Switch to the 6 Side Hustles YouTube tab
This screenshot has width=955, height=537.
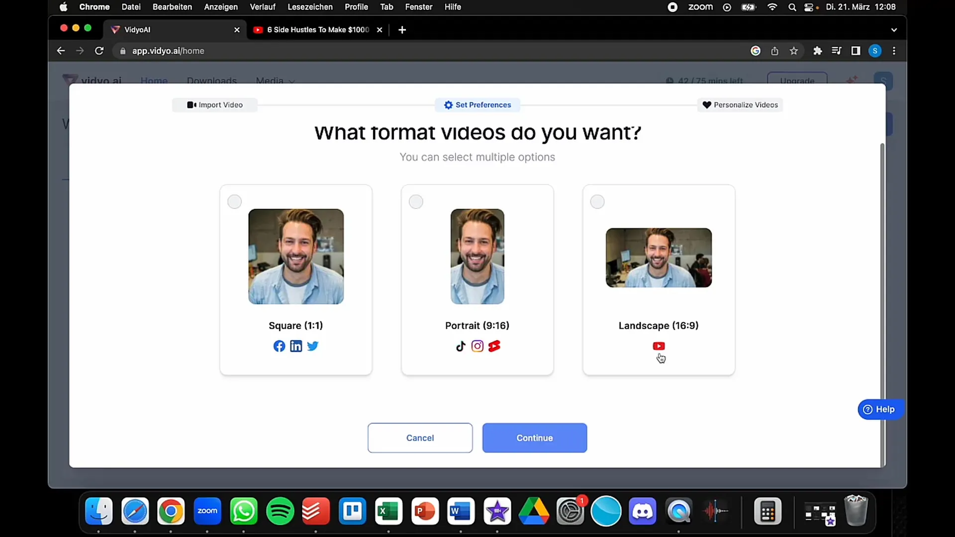click(x=318, y=30)
